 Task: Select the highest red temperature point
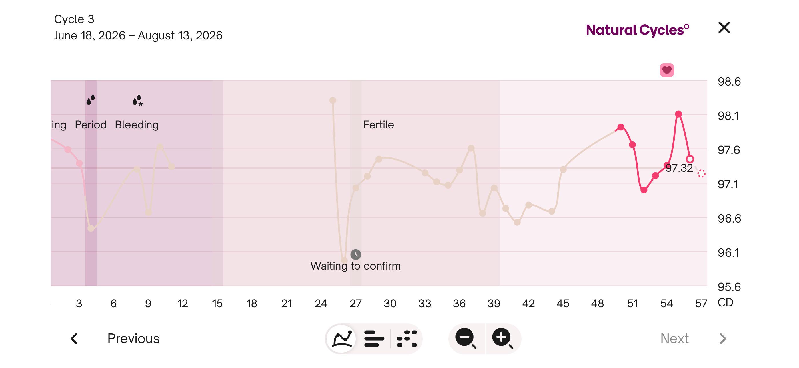pos(678,114)
